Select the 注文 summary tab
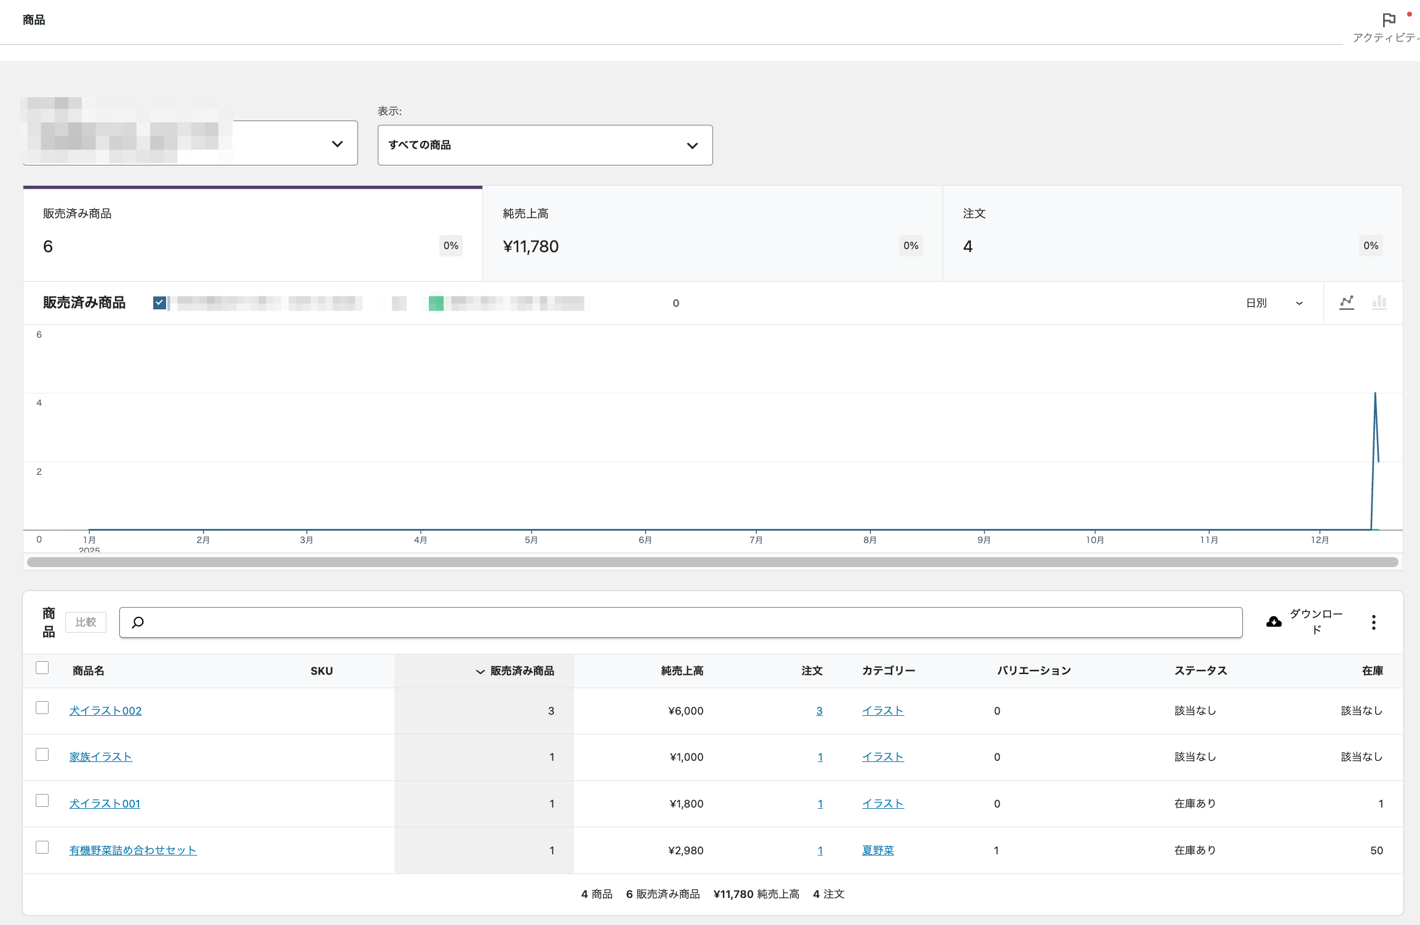 [1172, 234]
